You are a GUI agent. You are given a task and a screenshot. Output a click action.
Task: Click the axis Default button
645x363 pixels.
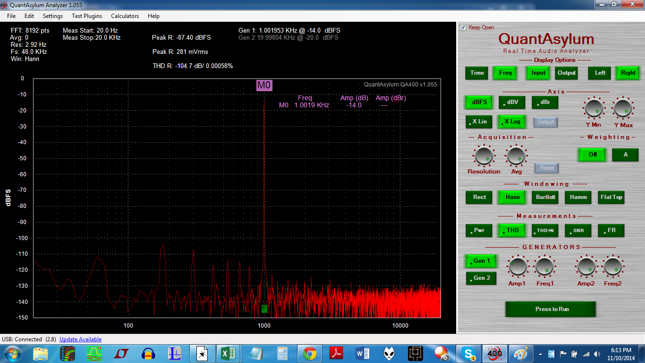click(546, 122)
